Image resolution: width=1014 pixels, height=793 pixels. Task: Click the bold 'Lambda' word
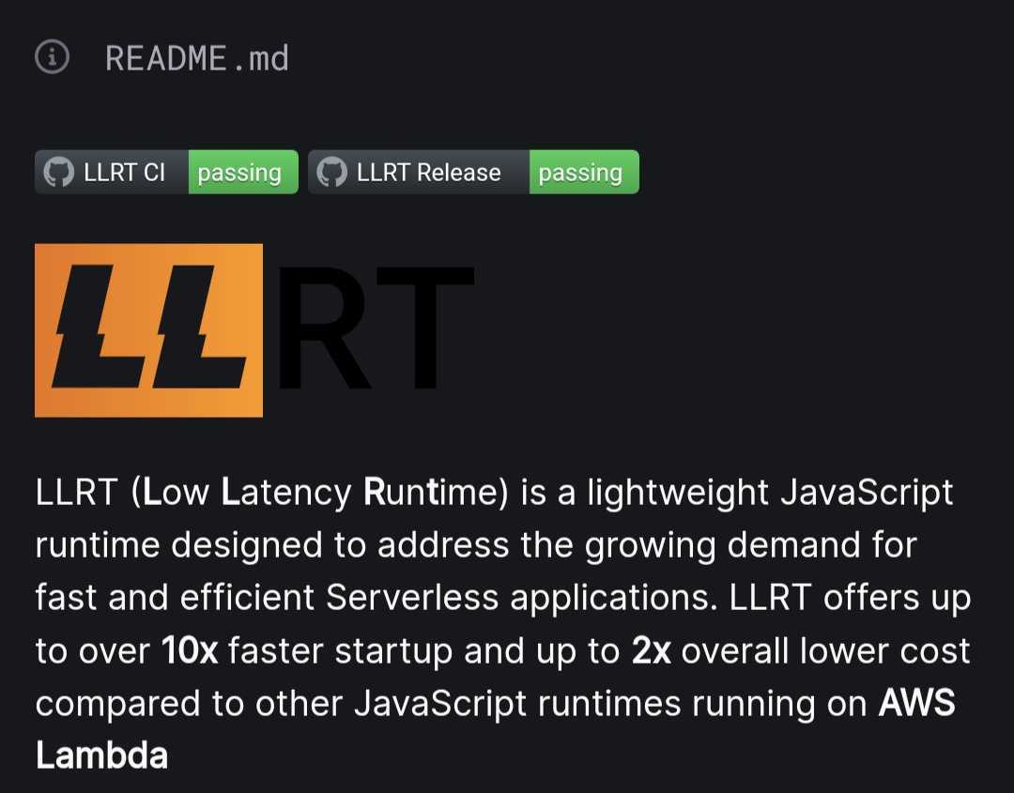(x=101, y=755)
